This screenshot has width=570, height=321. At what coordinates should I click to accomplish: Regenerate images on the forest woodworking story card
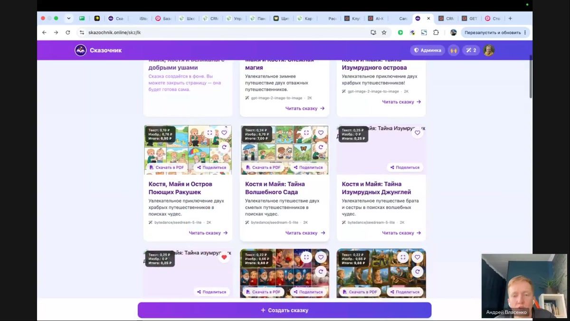click(418, 272)
